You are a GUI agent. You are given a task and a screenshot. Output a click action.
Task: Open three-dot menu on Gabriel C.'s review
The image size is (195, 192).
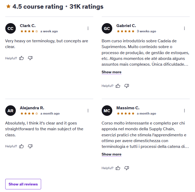click(x=184, y=28)
